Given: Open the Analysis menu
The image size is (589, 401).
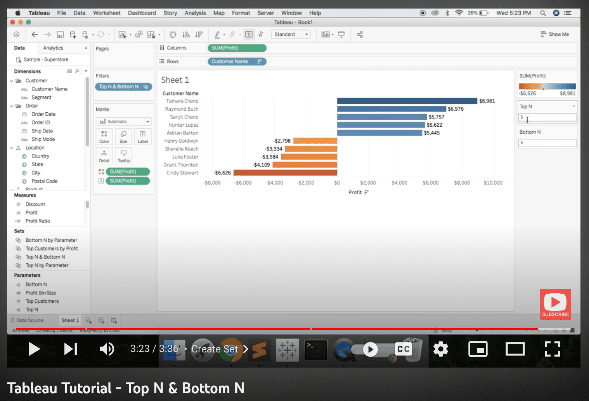Looking at the screenshot, I should pyautogui.click(x=195, y=12).
